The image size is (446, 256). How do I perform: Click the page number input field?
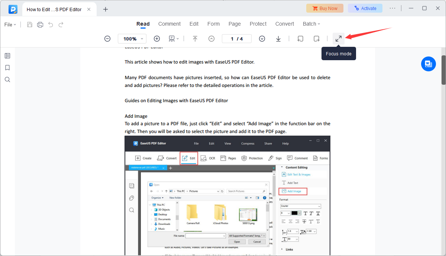pyautogui.click(x=237, y=39)
